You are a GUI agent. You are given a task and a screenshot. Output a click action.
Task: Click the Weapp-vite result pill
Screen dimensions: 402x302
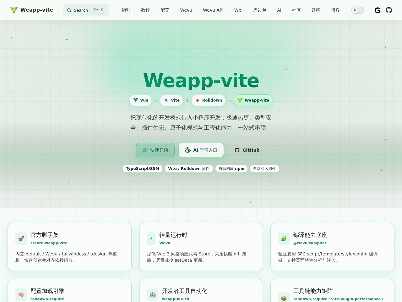tap(253, 100)
